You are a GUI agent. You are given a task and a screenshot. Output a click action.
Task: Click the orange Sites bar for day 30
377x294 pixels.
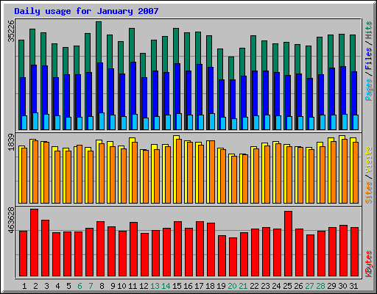click(345, 171)
